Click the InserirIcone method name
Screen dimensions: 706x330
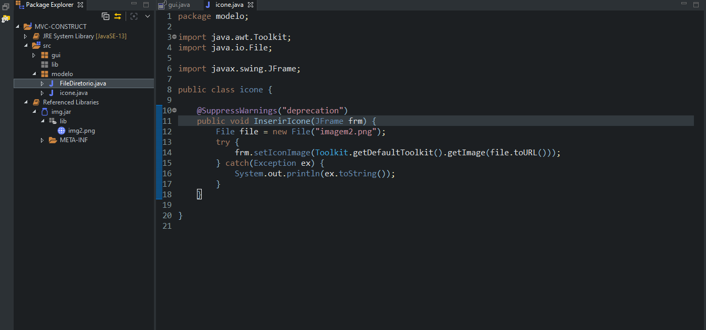(x=282, y=121)
